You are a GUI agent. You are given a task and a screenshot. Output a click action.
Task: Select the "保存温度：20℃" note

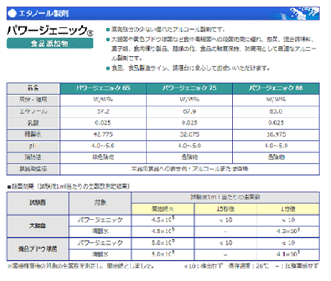(x=249, y=266)
